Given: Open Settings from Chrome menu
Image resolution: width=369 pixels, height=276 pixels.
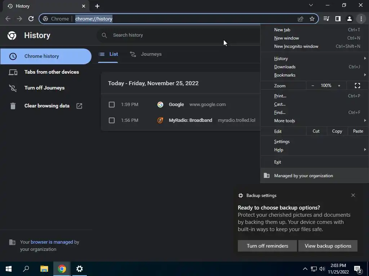Looking at the screenshot, I should click(x=315, y=142).
